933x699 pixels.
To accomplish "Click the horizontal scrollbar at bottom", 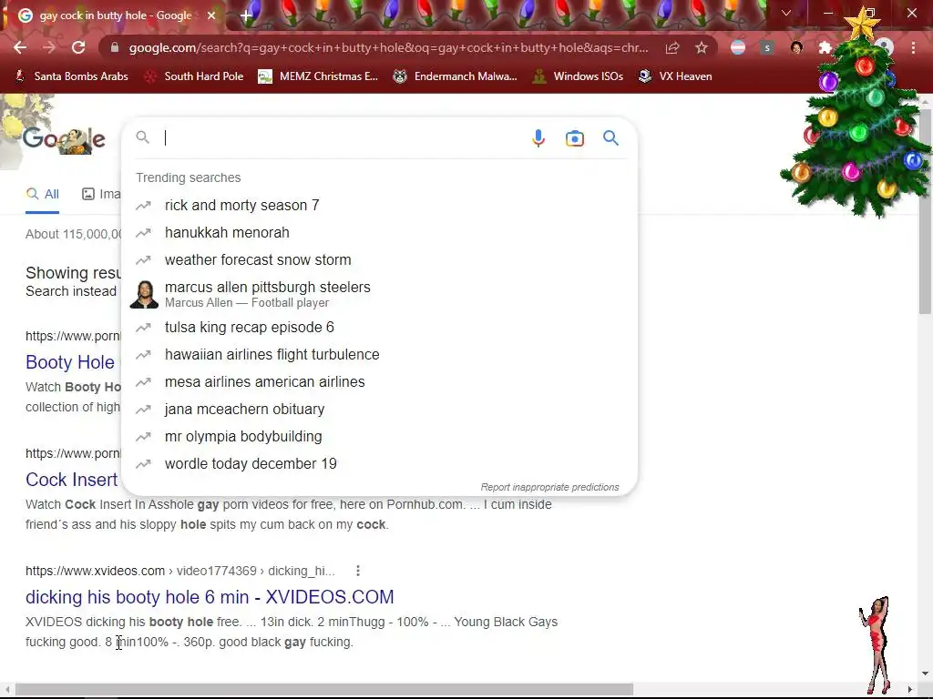I will point(324,690).
